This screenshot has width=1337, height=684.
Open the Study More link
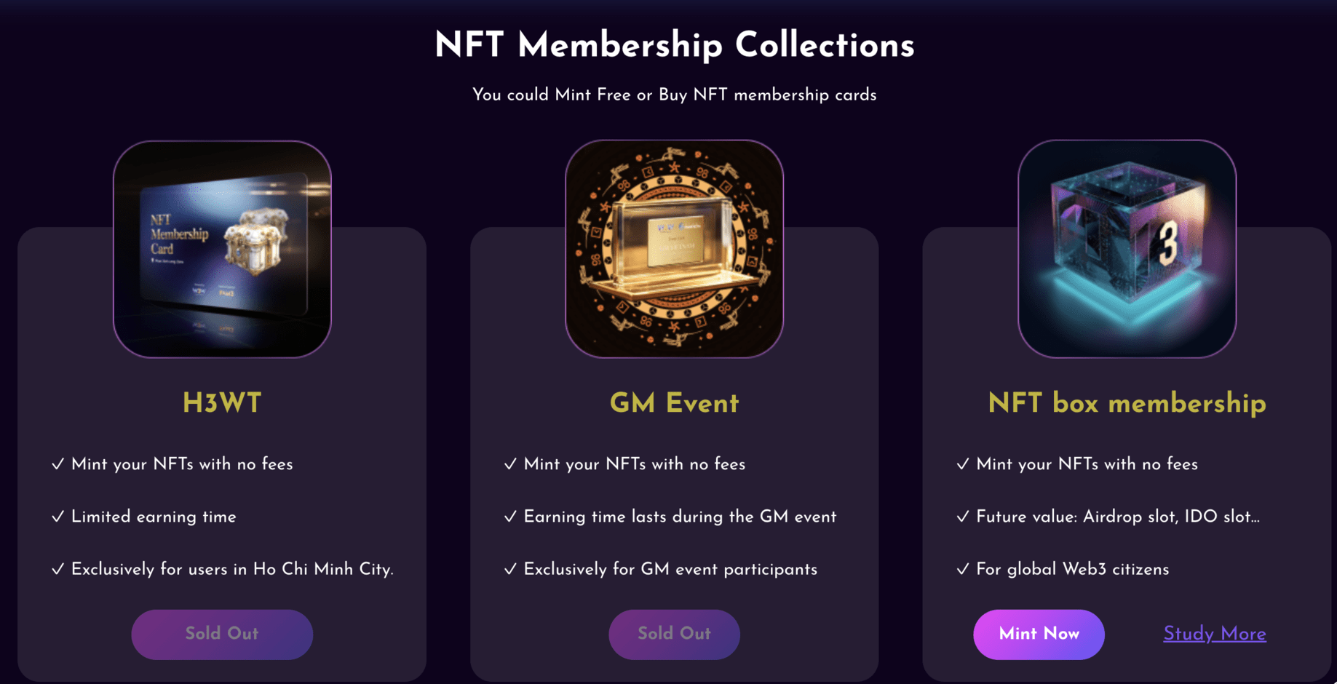[1214, 634]
